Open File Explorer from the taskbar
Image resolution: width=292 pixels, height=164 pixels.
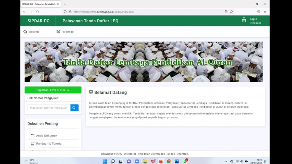pos(145,161)
